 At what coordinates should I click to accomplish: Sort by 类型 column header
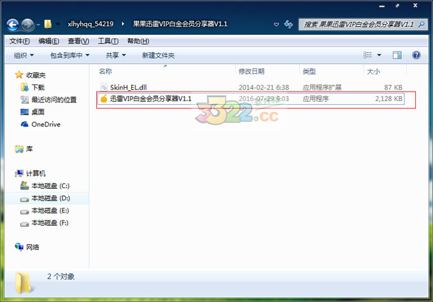309,71
